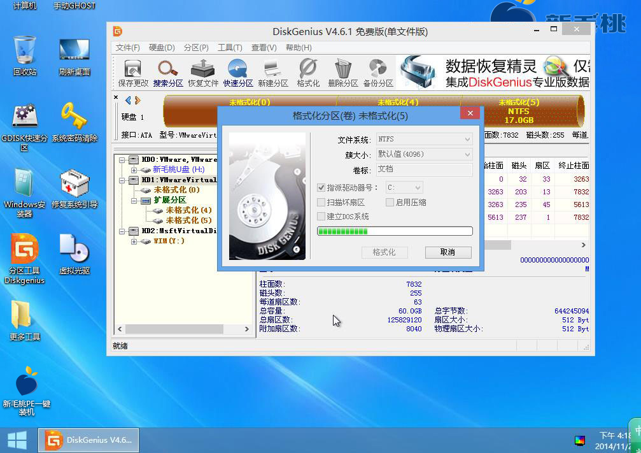Open the 硬盘(D) menu
This screenshot has height=453, width=641.
(162, 48)
